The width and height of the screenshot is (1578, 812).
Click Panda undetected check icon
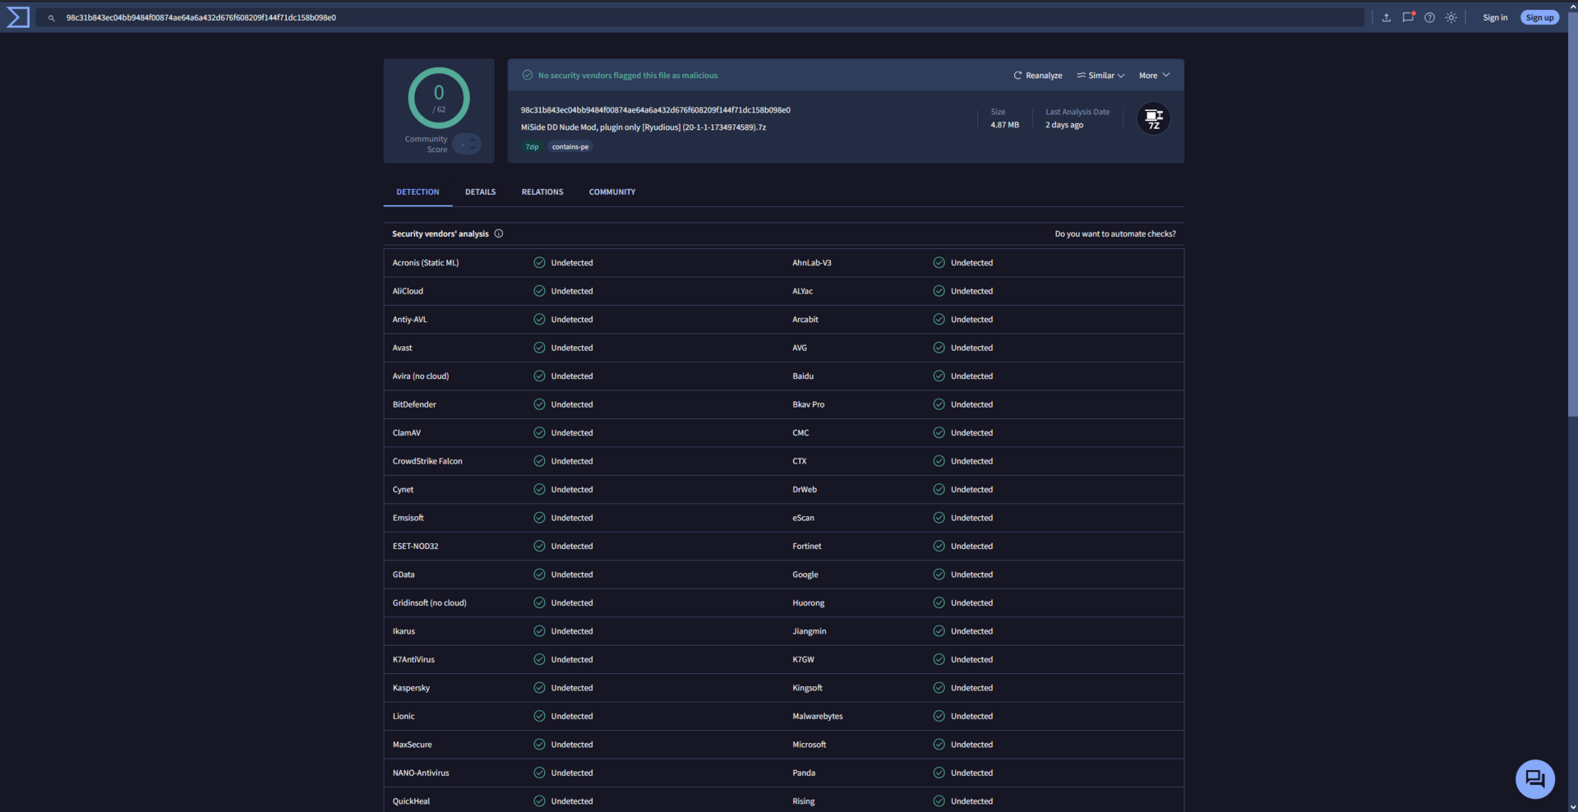click(x=939, y=773)
